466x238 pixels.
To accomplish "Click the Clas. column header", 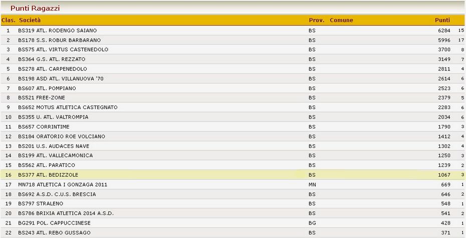I will [9, 20].
